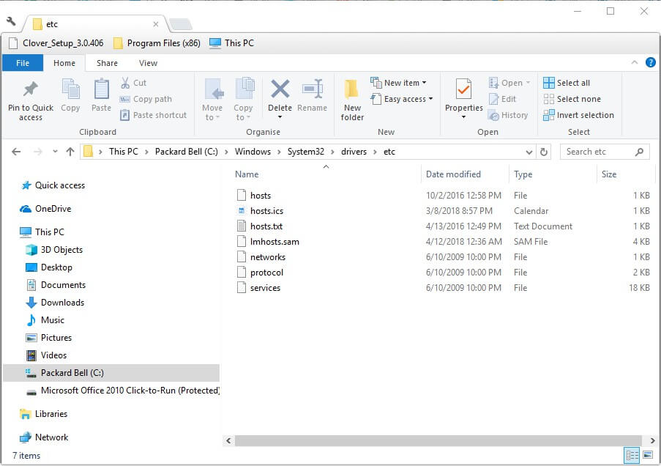Refresh the etc folder view

[544, 152]
